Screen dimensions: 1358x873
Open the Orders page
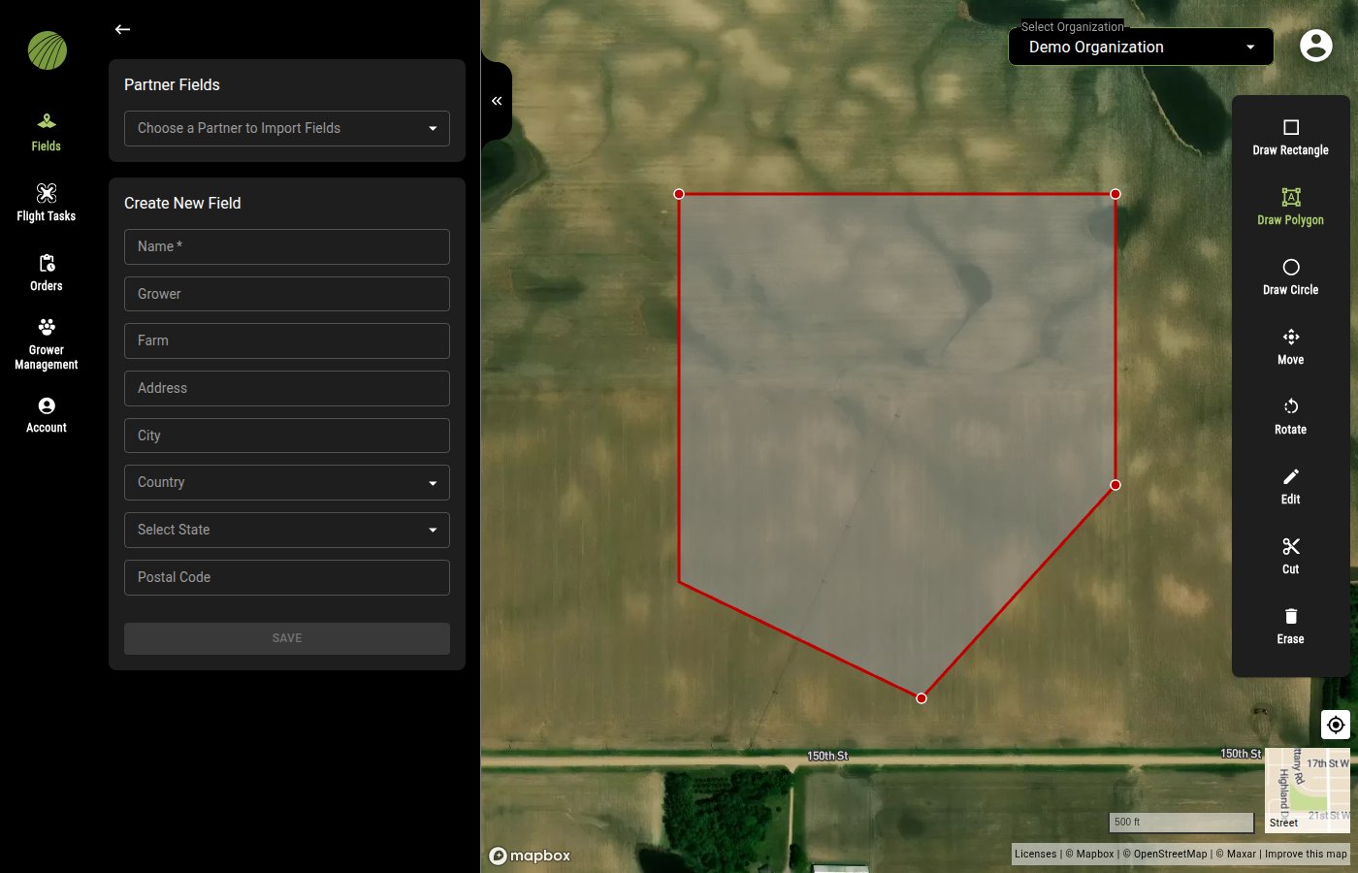pyautogui.click(x=46, y=273)
